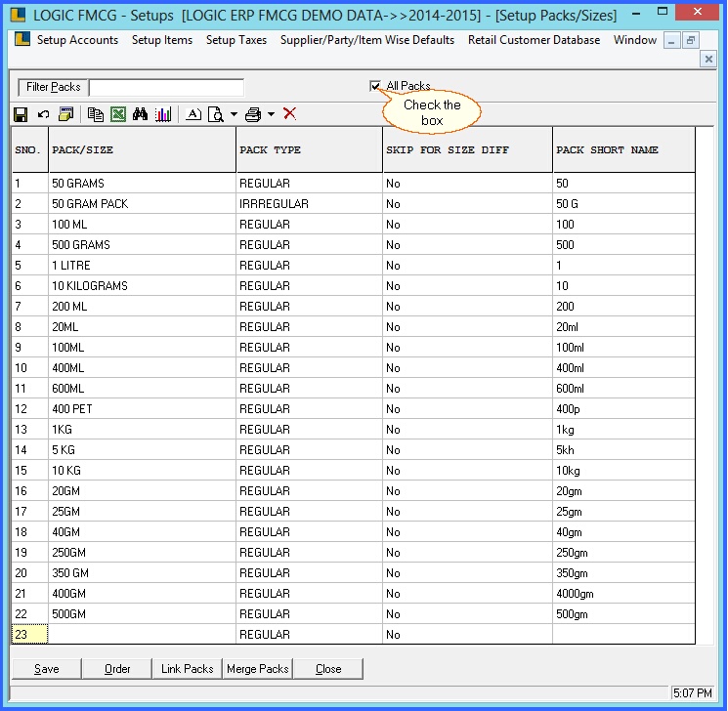Click short name cell '4000gm'
The image size is (728, 711).
[x=624, y=594]
